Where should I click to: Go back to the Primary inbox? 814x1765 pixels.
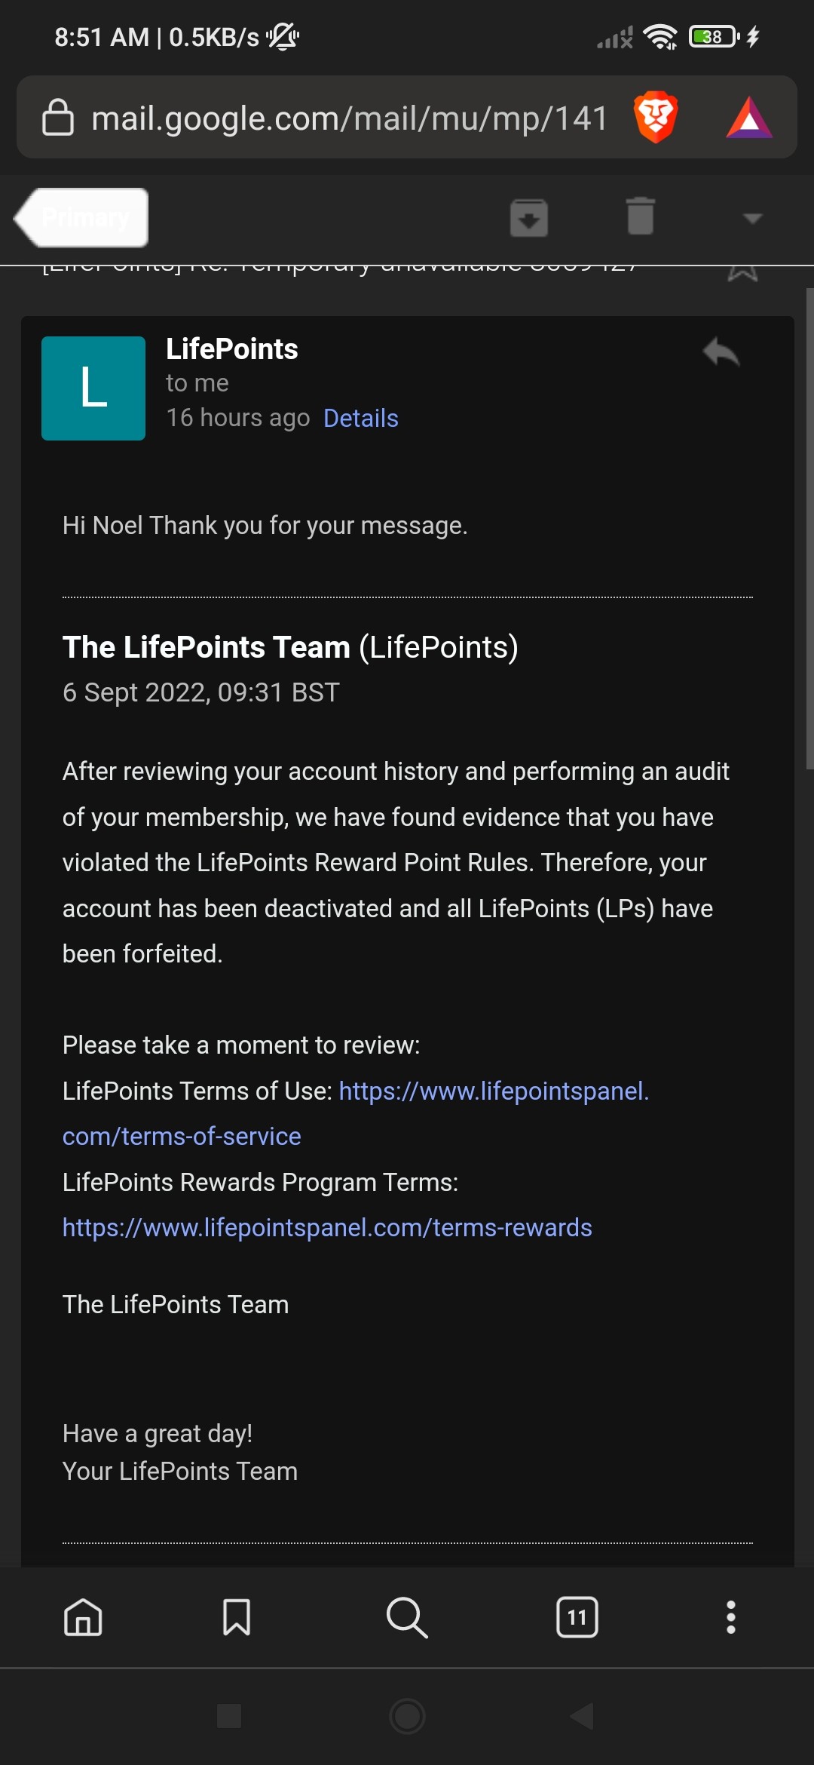point(81,217)
